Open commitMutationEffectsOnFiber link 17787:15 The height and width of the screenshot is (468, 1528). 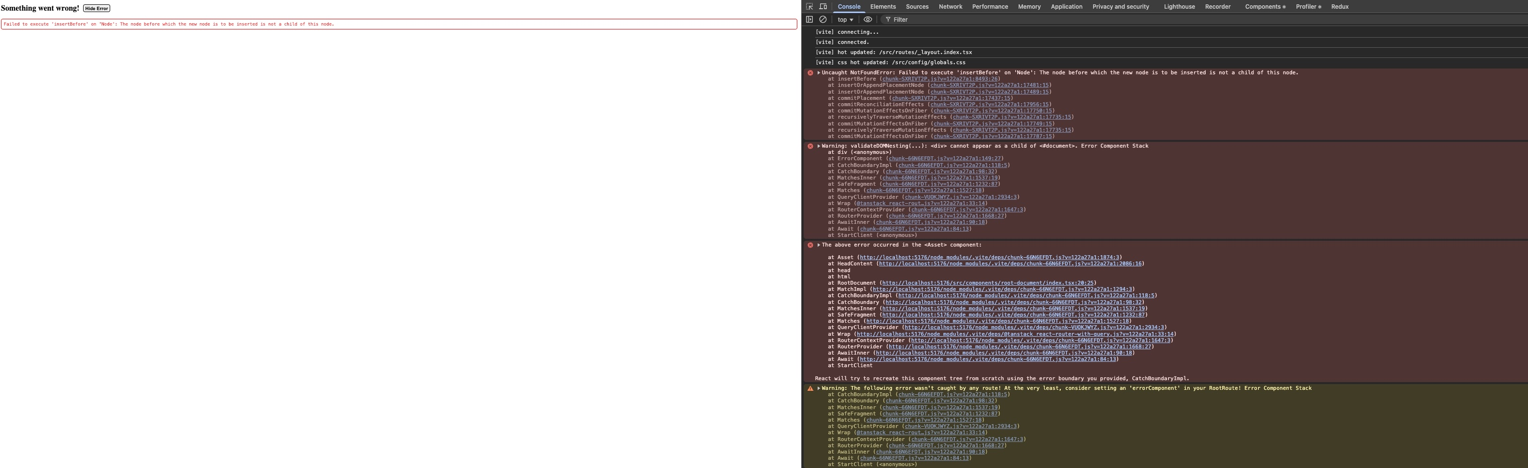[994, 136]
